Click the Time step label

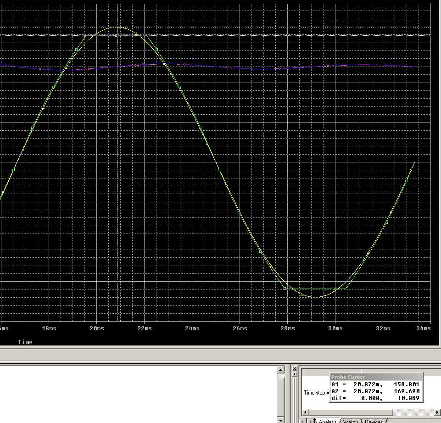(316, 393)
